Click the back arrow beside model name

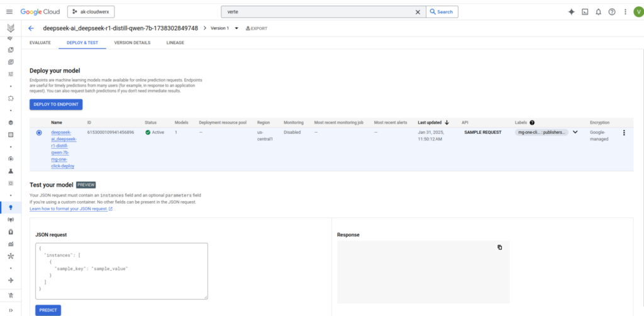(31, 29)
